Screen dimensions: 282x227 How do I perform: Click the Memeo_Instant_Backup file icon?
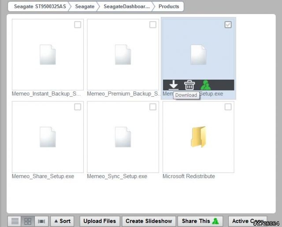[48, 55]
